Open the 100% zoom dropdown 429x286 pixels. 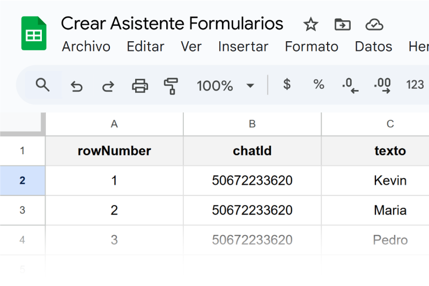pos(225,86)
